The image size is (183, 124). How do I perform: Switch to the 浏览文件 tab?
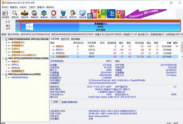(x=65, y=39)
